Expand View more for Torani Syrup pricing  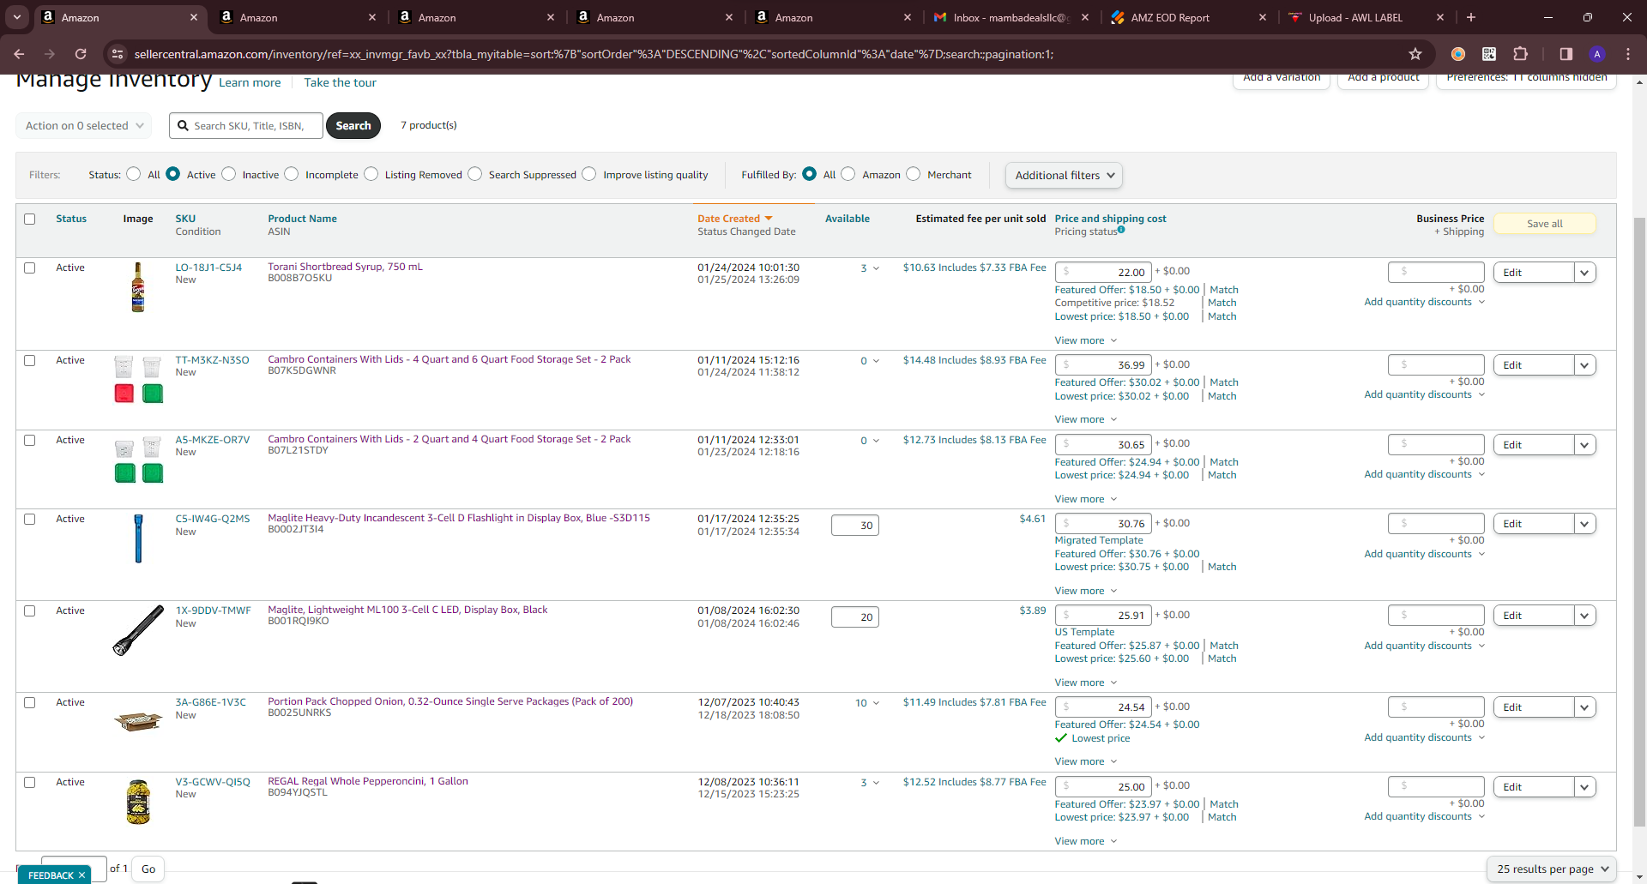[1086, 340]
